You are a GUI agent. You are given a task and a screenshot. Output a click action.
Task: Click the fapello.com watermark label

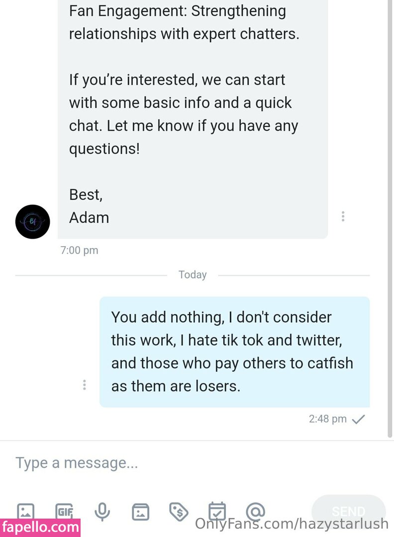[40, 527]
